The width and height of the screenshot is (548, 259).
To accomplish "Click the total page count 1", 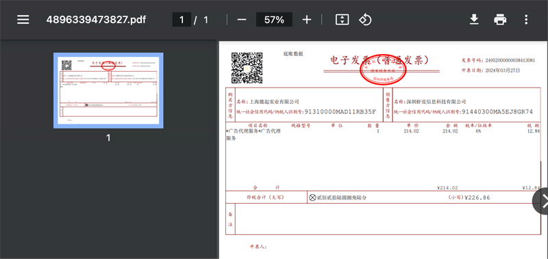I will 206,20.
